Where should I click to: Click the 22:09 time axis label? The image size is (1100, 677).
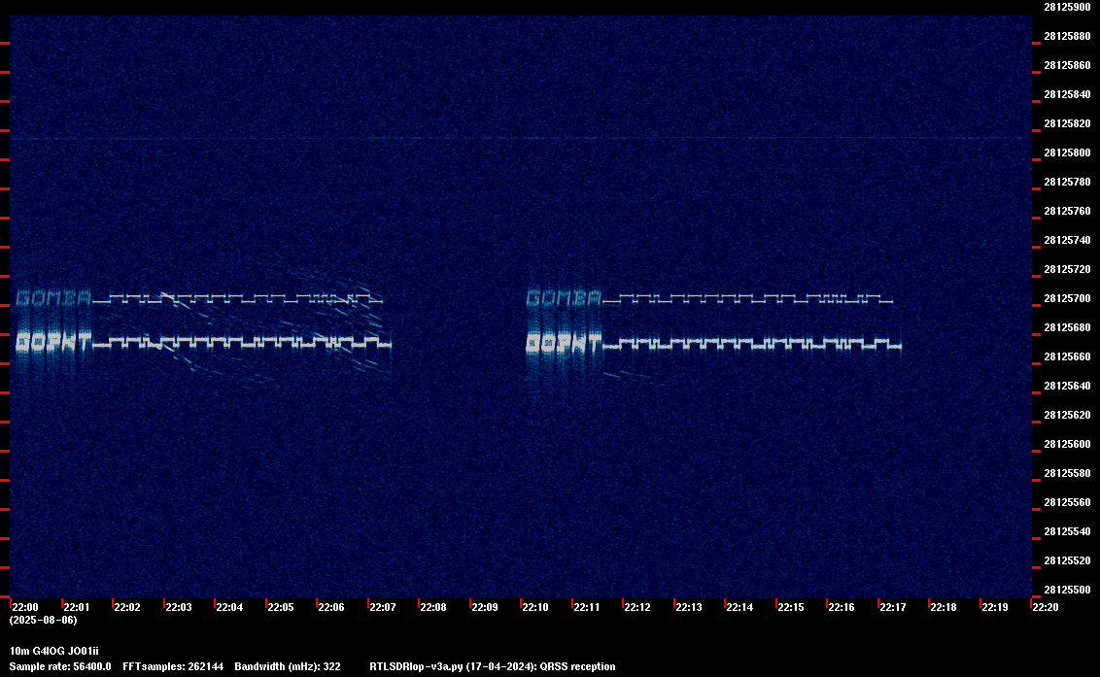point(485,607)
